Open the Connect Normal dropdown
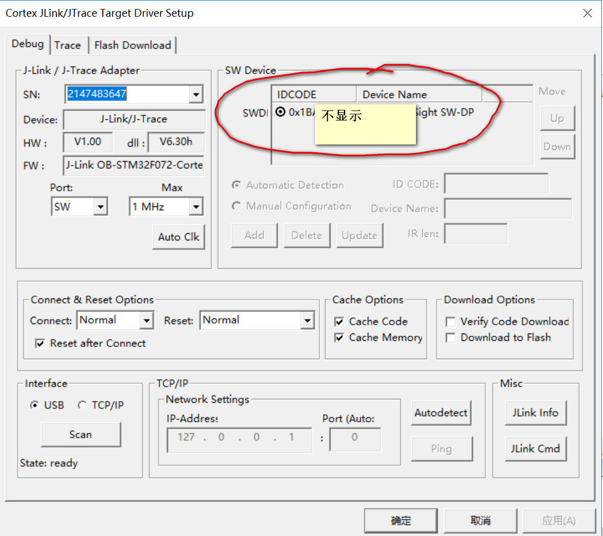 coord(146,320)
